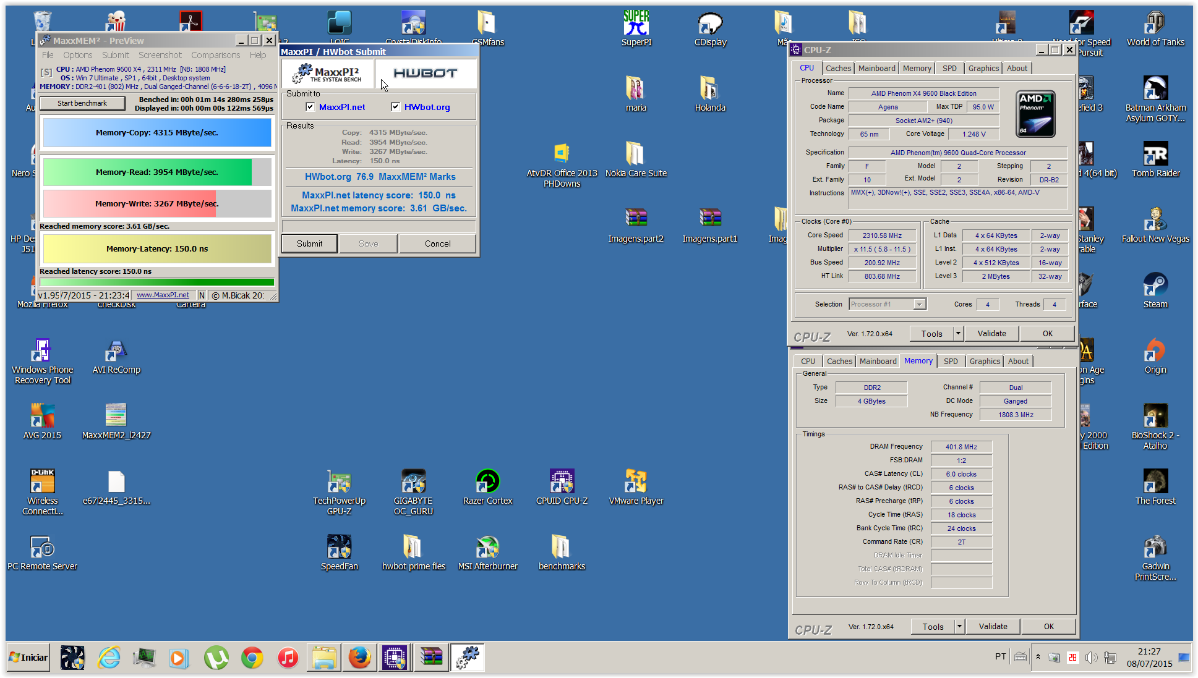The height and width of the screenshot is (678, 1198).
Task: Click the tray volume speaker icon
Action: 1091,658
